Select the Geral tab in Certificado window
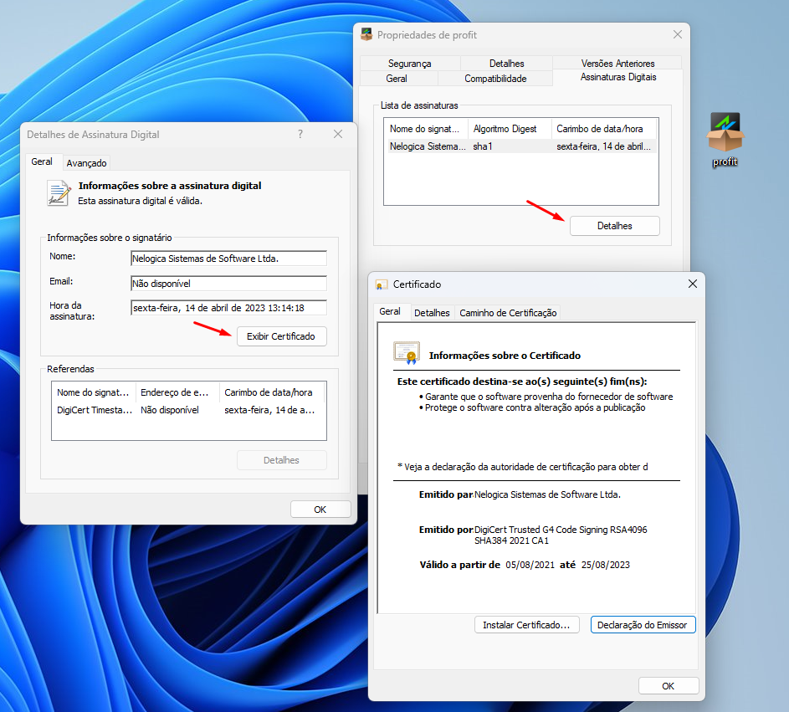789x712 pixels. (390, 311)
